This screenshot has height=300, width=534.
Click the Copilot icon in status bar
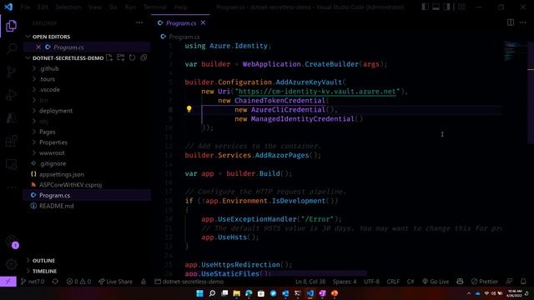pyautogui.click(x=460, y=282)
